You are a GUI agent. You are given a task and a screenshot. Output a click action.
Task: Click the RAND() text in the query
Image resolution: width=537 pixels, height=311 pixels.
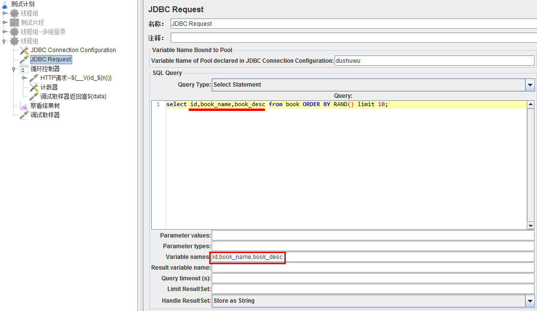point(344,104)
